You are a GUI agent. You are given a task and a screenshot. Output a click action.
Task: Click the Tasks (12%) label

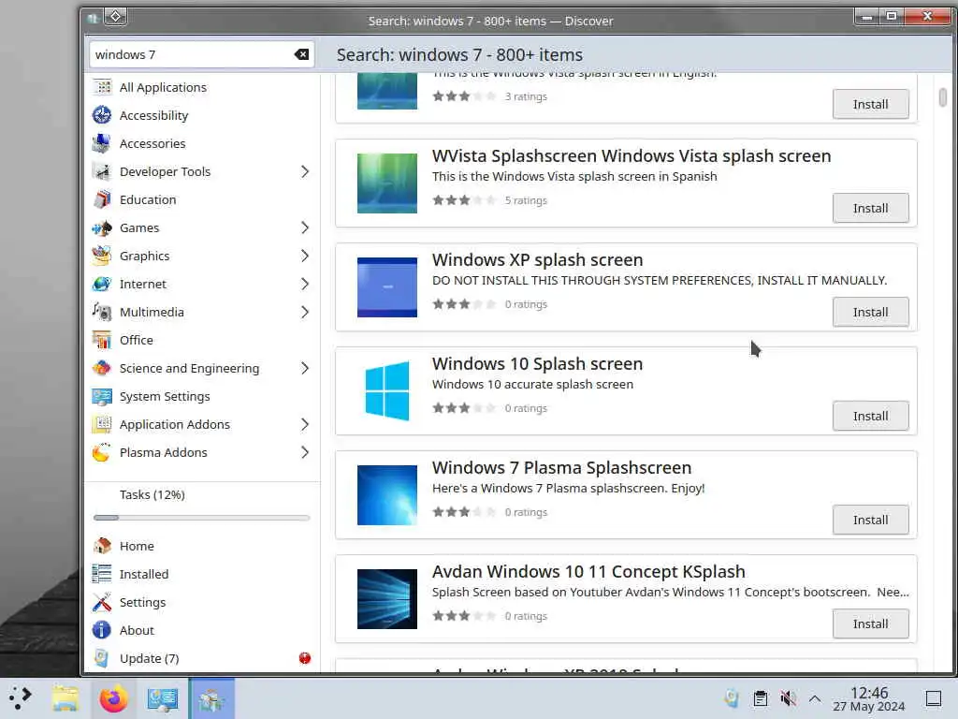tap(152, 494)
